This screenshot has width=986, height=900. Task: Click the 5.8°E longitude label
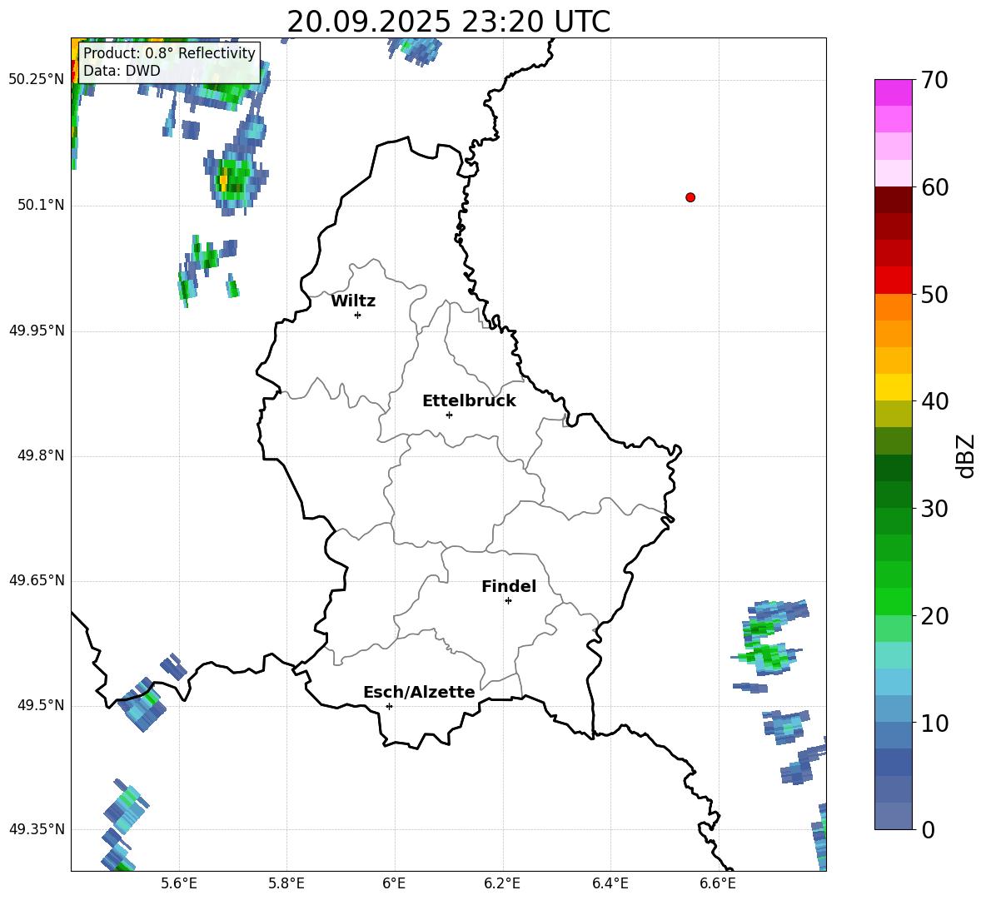pyautogui.click(x=286, y=883)
